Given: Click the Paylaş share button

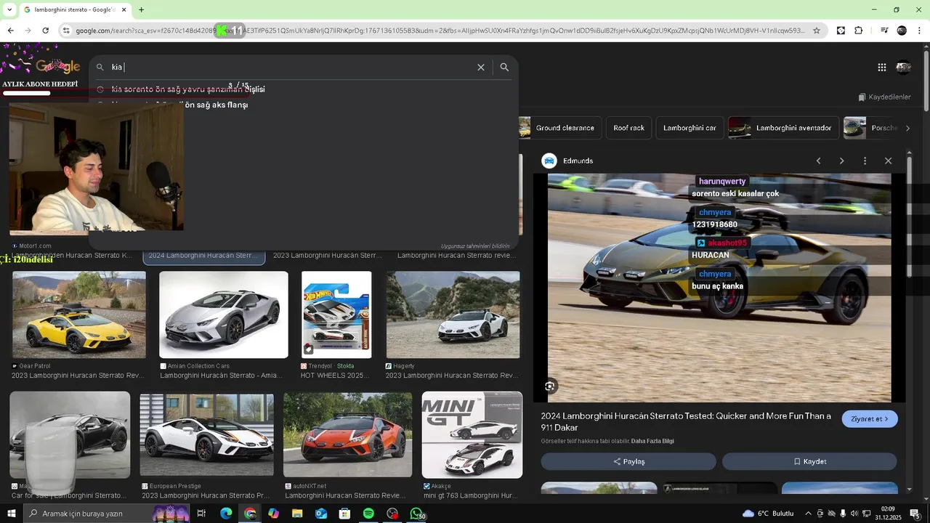Looking at the screenshot, I should click(628, 461).
